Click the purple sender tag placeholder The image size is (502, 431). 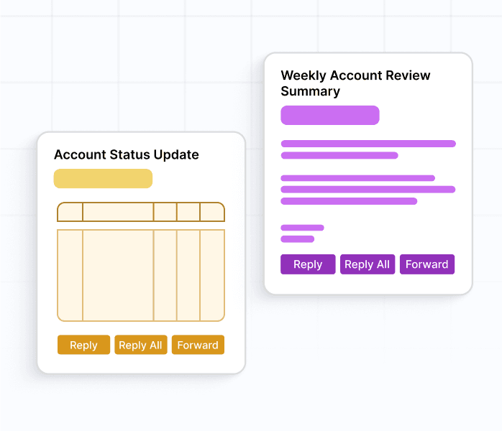click(x=330, y=115)
